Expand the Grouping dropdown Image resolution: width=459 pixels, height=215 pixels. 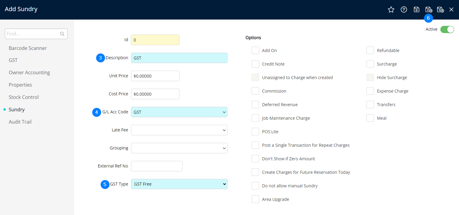coord(179,148)
